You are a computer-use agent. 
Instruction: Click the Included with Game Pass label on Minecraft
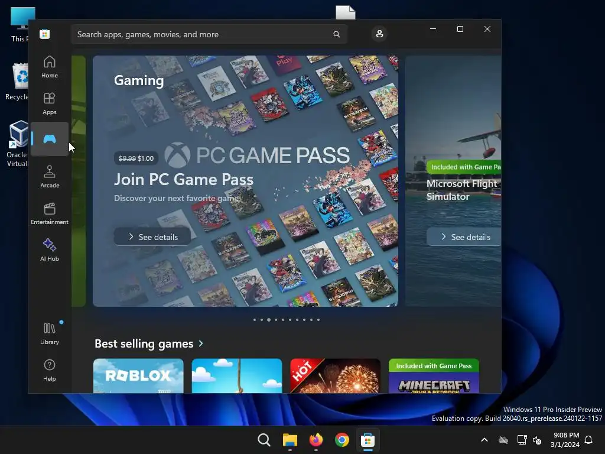pos(434,365)
